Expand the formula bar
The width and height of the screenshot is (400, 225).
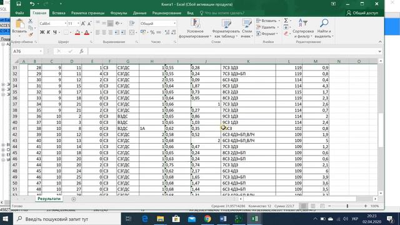379,51
